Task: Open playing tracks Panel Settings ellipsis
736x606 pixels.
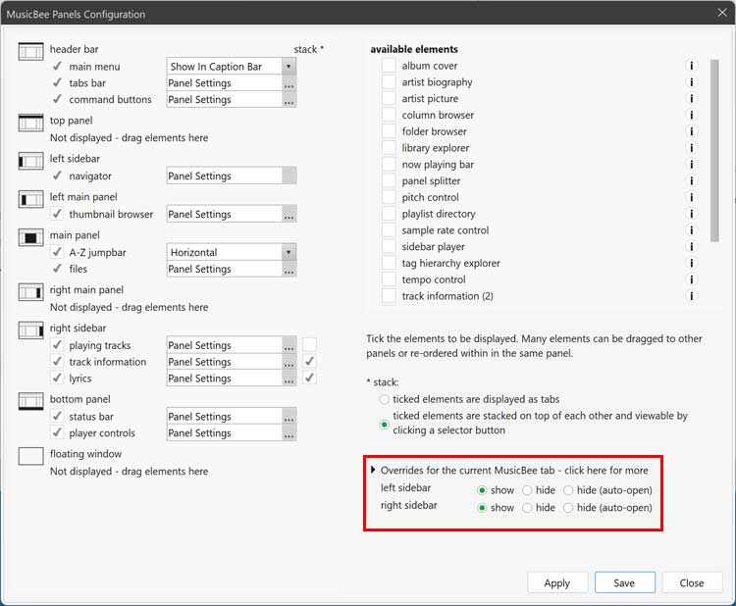Action: [x=289, y=345]
